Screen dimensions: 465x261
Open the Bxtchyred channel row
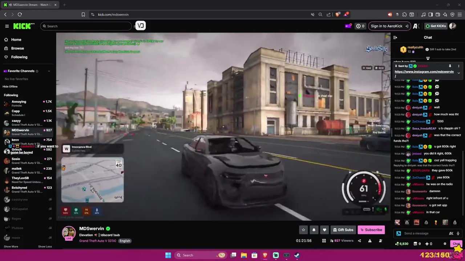[28, 189]
